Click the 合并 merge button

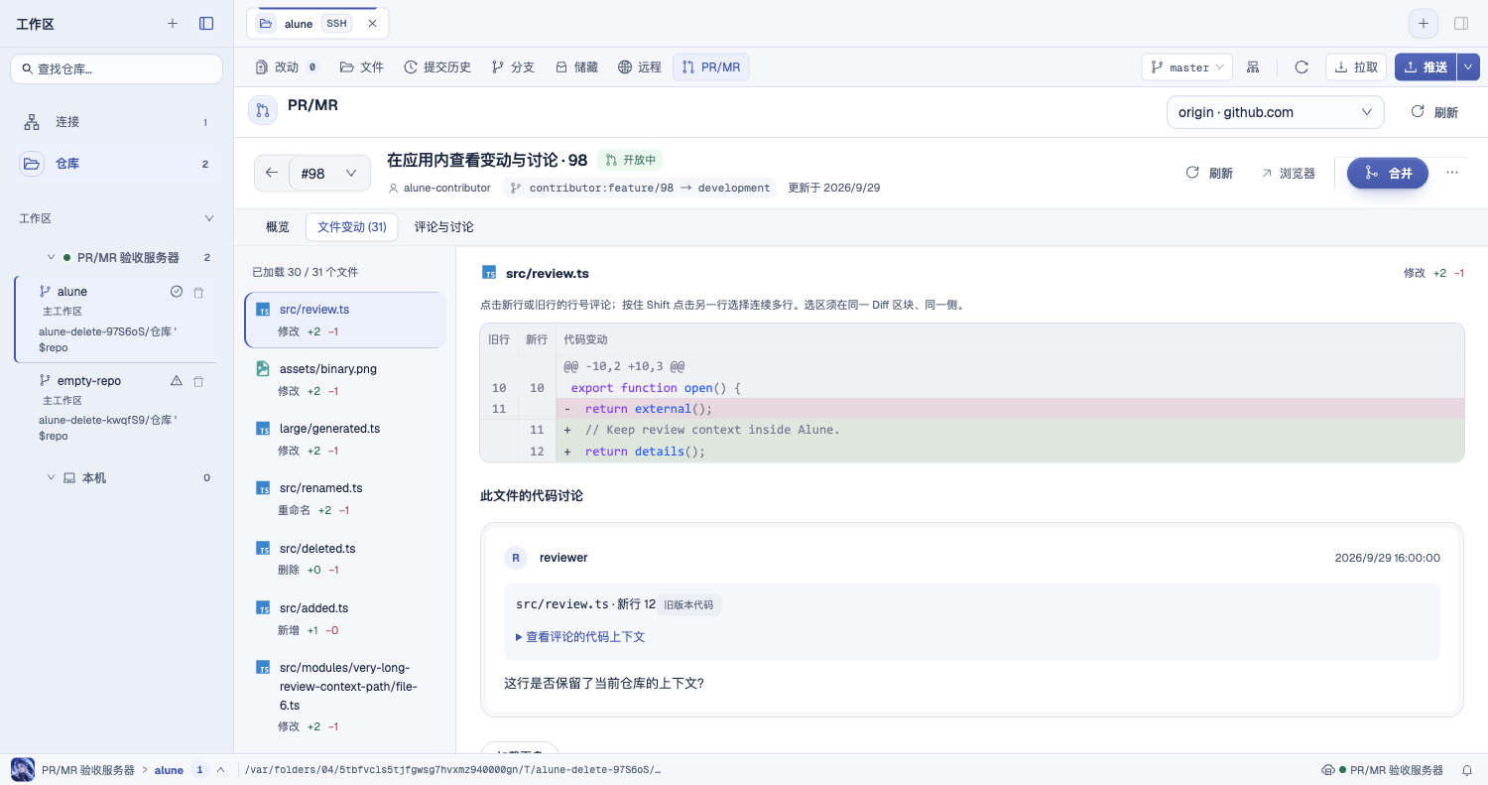click(1387, 173)
